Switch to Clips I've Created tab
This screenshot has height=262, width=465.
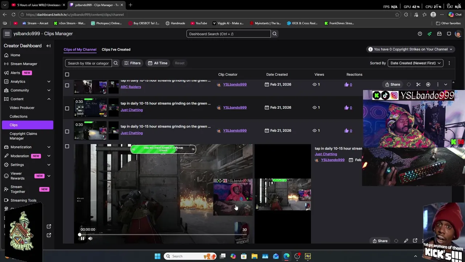(116, 49)
